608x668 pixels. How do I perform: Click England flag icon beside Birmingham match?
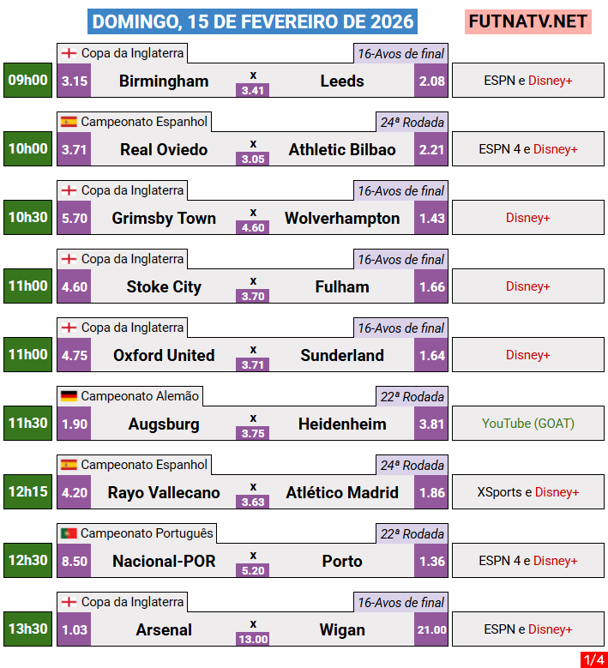coord(69,53)
